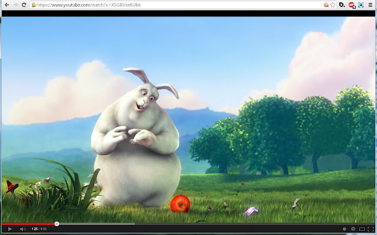Click the progress bar scrubber handle
Screen dimensions: 377x235
(57, 224)
